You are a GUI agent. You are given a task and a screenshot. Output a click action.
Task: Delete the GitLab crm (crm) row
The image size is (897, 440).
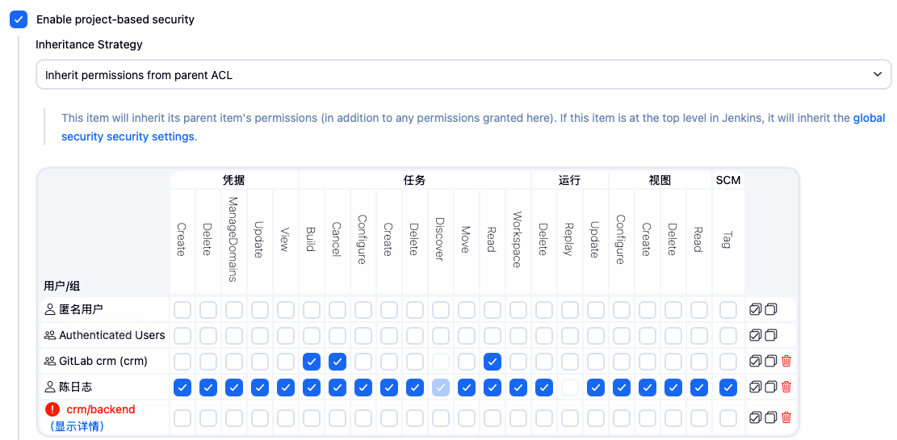point(786,362)
